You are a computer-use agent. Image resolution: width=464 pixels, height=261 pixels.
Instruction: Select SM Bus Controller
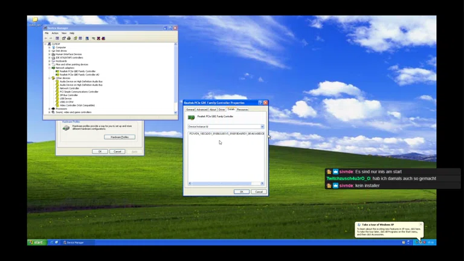[x=69, y=95]
